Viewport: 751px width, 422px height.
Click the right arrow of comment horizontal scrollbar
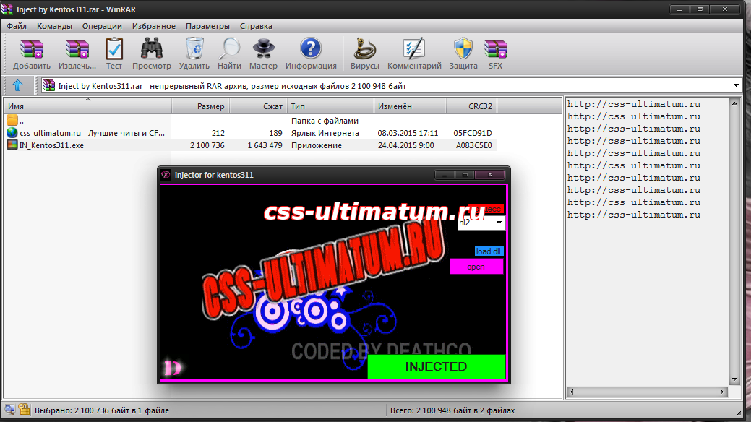722,392
